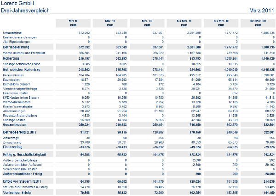Click the 'Bestandsveränderungen' row label
This screenshot has height=196, width=276.
point(20,37)
